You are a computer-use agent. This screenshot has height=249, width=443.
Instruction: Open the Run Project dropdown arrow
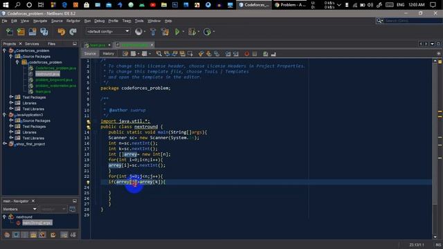(x=183, y=32)
